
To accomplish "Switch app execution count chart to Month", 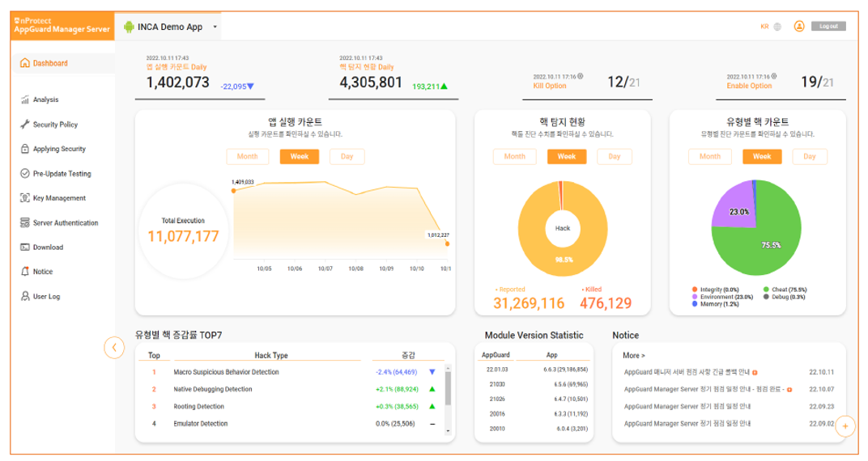I will (247, 157).
